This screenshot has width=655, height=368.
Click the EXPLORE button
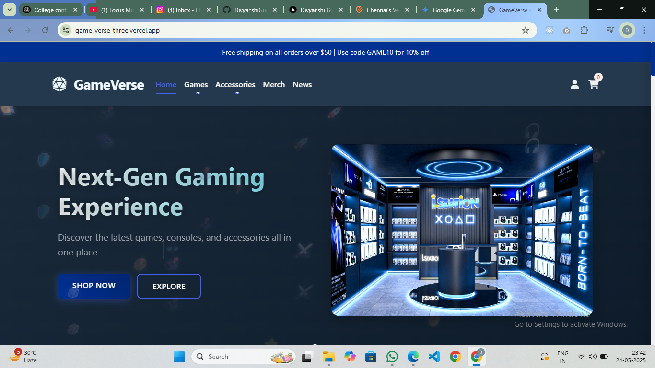[169, 286]
